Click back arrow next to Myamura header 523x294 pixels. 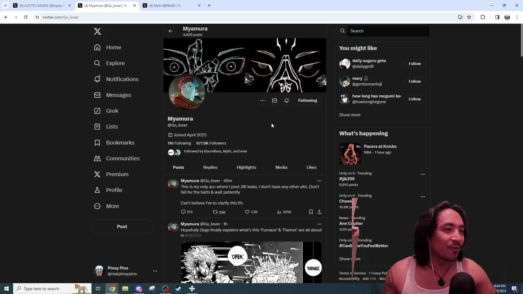coord(171,31)
